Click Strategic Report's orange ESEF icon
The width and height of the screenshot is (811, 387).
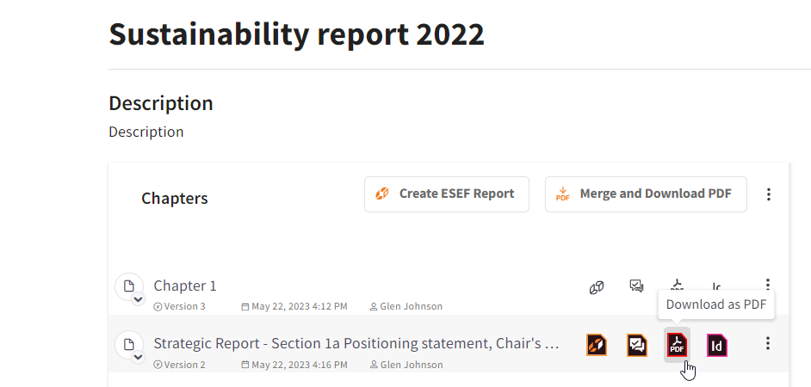coord(597,345)
